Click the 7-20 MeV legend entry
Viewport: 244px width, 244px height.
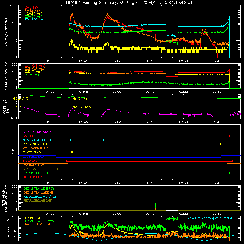coord(33,75)
